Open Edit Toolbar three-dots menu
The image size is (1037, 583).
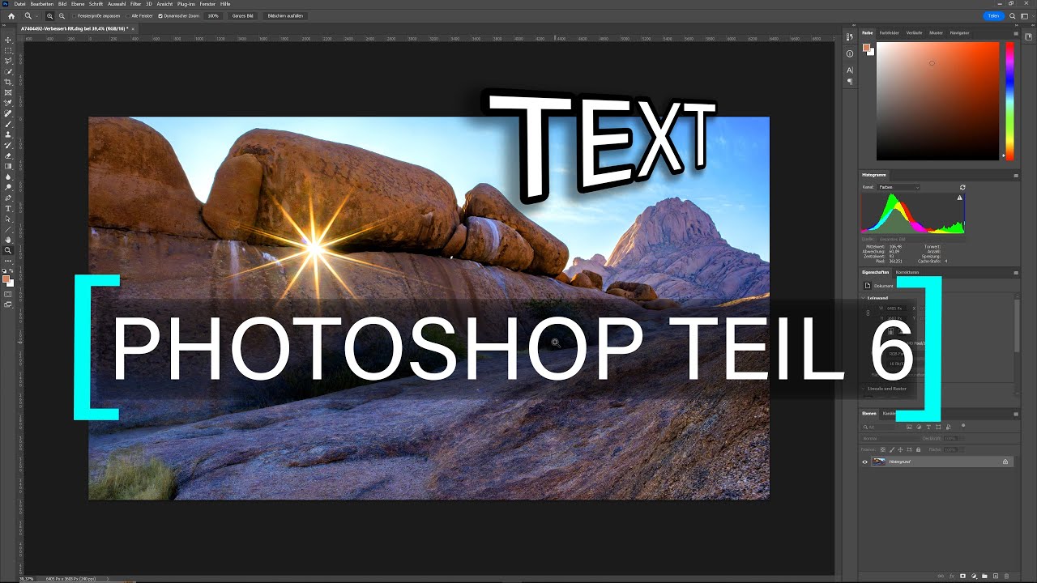[x=8, y=261]
